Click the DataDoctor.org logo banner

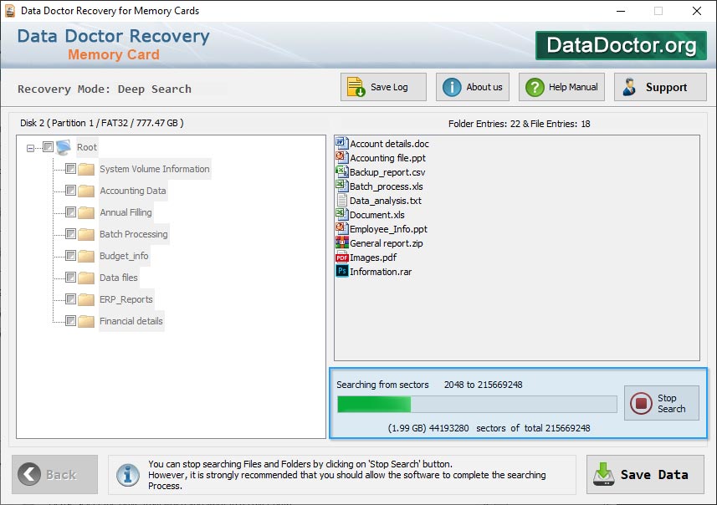pos(622,45)
